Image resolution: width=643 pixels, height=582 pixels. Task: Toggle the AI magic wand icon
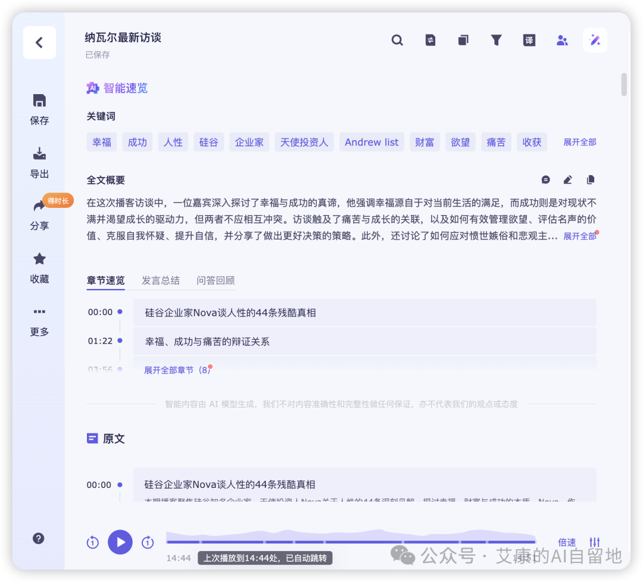(x=595, y=41)
